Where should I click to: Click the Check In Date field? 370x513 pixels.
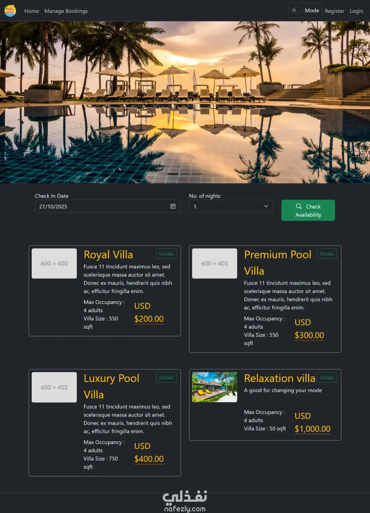102,206
